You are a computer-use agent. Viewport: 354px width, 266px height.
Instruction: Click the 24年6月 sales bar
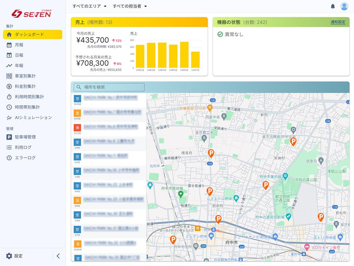coord(184,55)
